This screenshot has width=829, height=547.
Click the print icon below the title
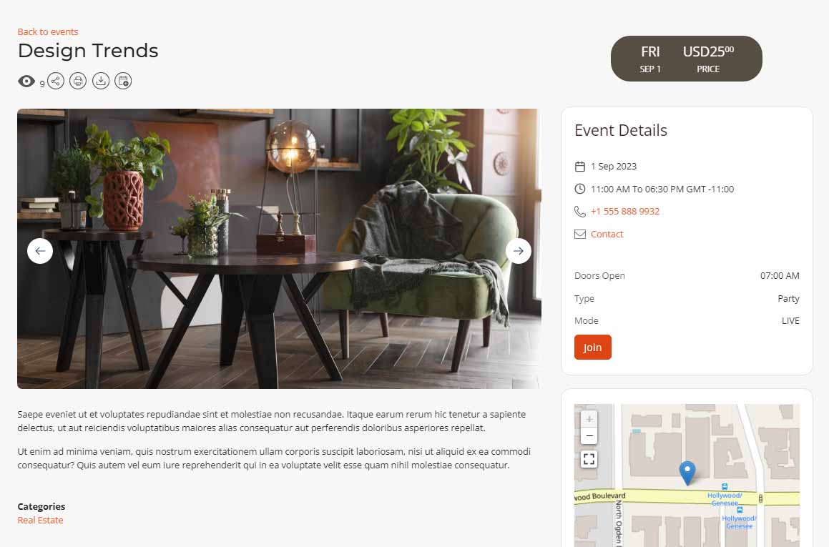coord(78,81)
